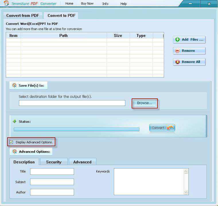Switch to the Advanced options tab
This screenshot has height=206, width=218.
[82, 162]
